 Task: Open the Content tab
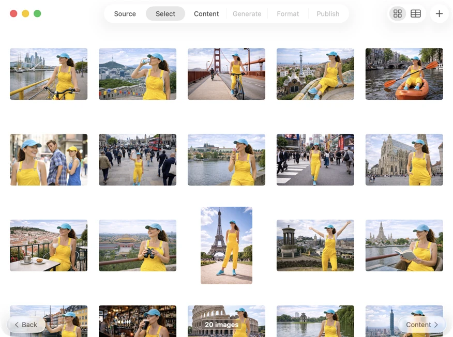(206, 14)
